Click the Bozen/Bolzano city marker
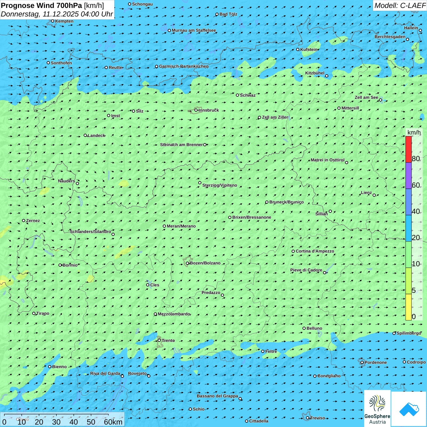This screenshot has height=427, width=427. point(187,263)
